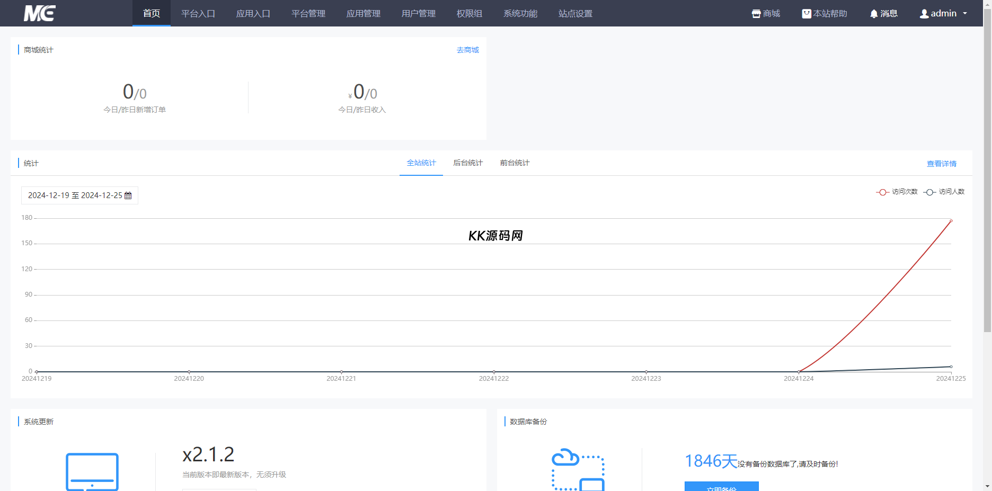Open the 平台管理 menu
This screenshot has width=992, height=491.
[308, 13]
